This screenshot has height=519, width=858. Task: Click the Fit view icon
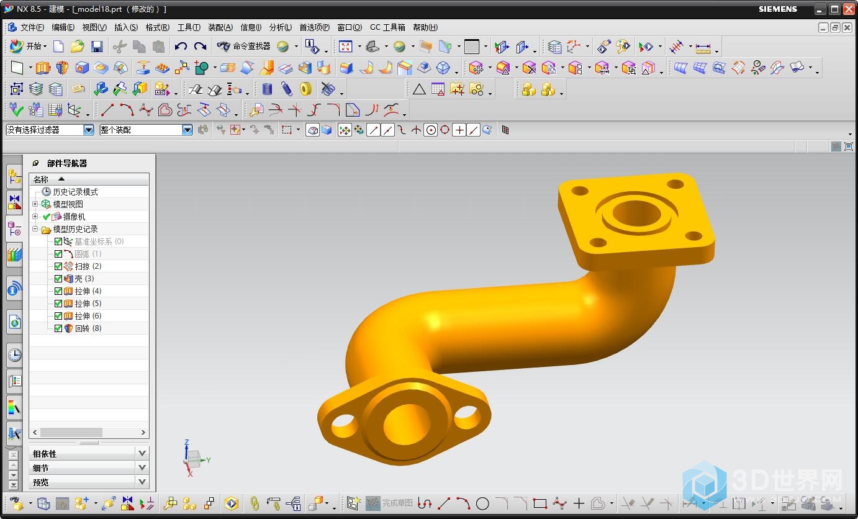(346, 47)
